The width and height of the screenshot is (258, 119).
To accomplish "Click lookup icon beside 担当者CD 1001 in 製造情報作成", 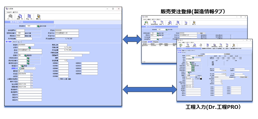I will pyautogui.click(x=38, y=26).
